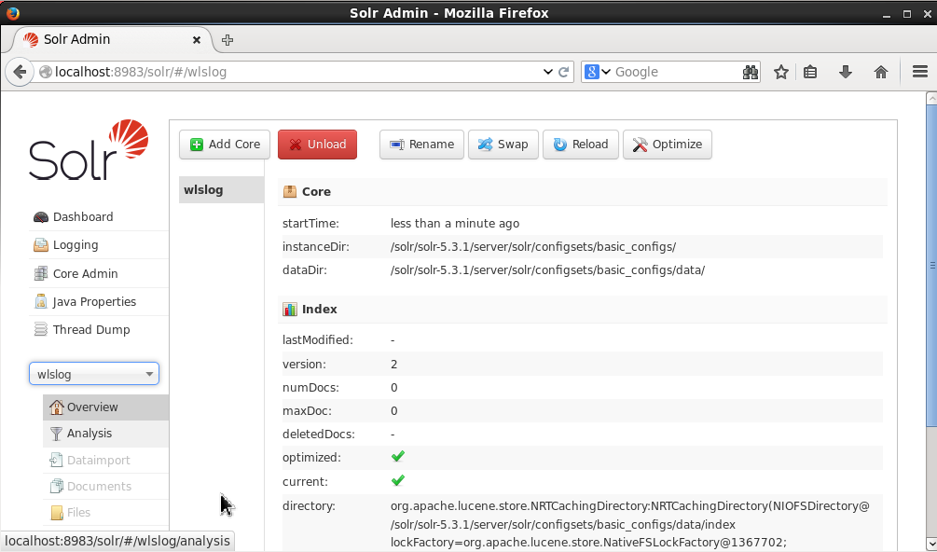Unload the selected core
Viewport: 937px width, 552px height.
point(317,145)
